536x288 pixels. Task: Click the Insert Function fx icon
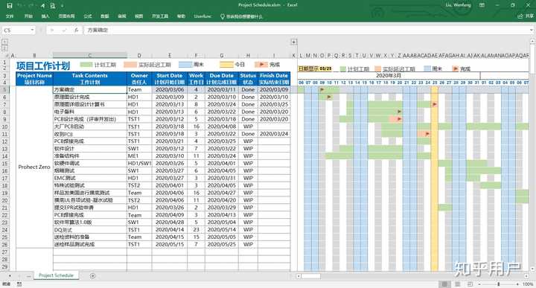point(76,30)
